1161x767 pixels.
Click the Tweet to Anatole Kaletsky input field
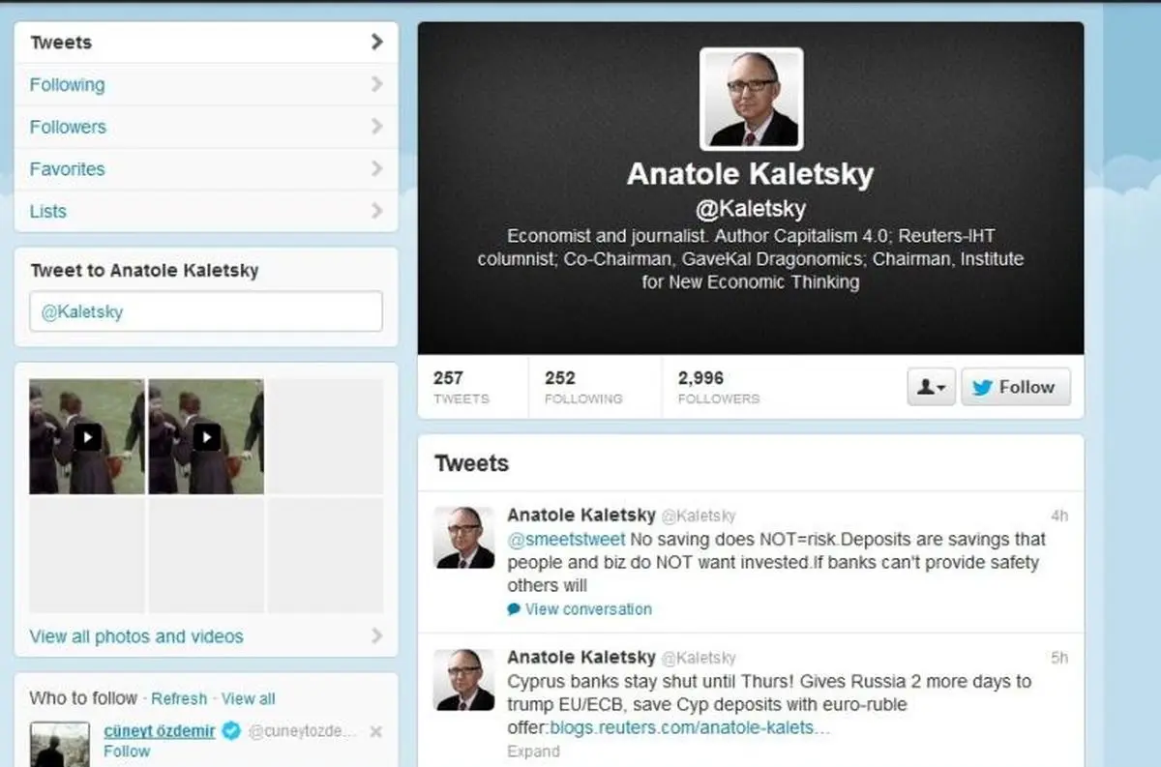click(x=206, y=311)
